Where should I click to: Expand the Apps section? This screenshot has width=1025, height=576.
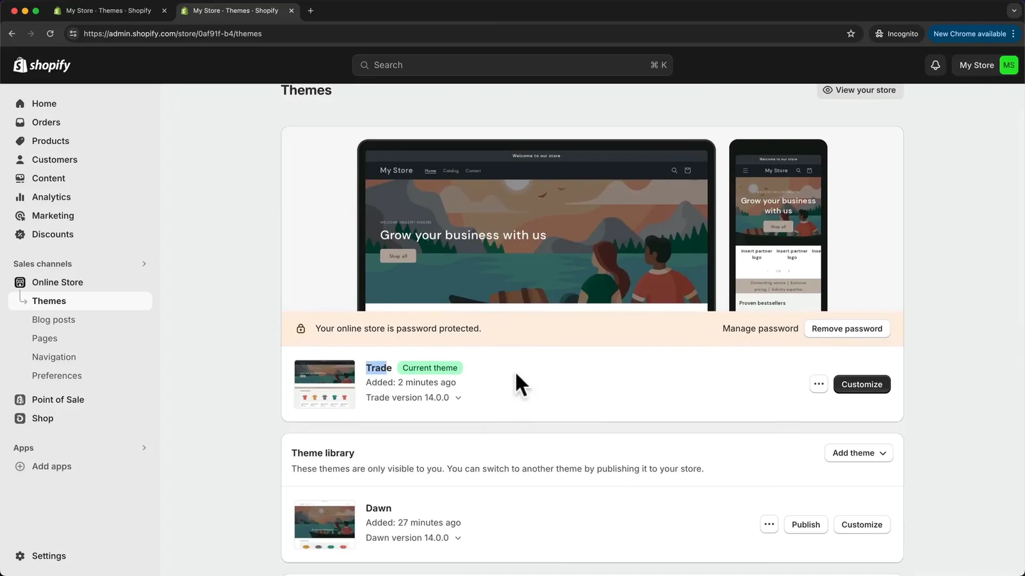pos(144,448)
